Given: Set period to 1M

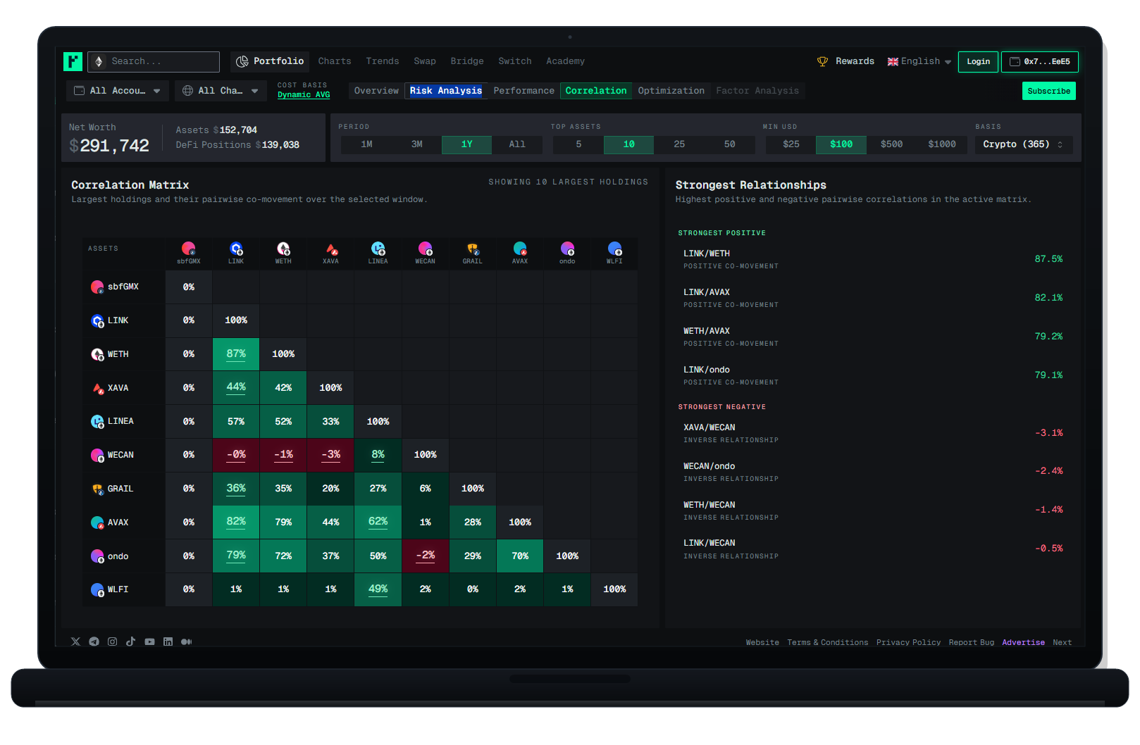Looking at the screenshot, I should (x=366, y=144).
